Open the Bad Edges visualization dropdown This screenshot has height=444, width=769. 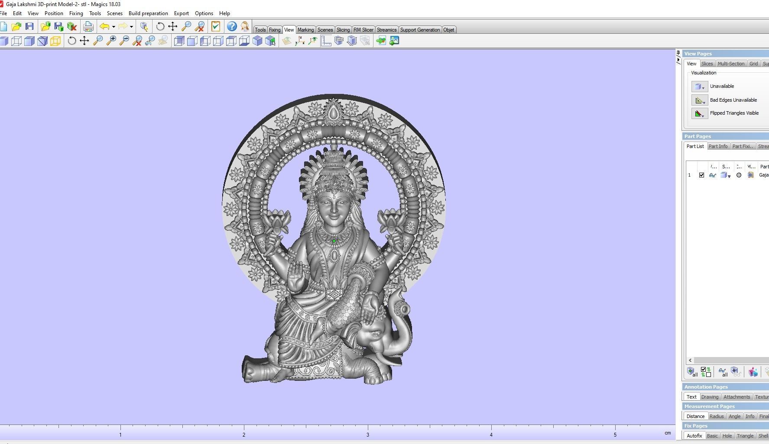[700, 100]
